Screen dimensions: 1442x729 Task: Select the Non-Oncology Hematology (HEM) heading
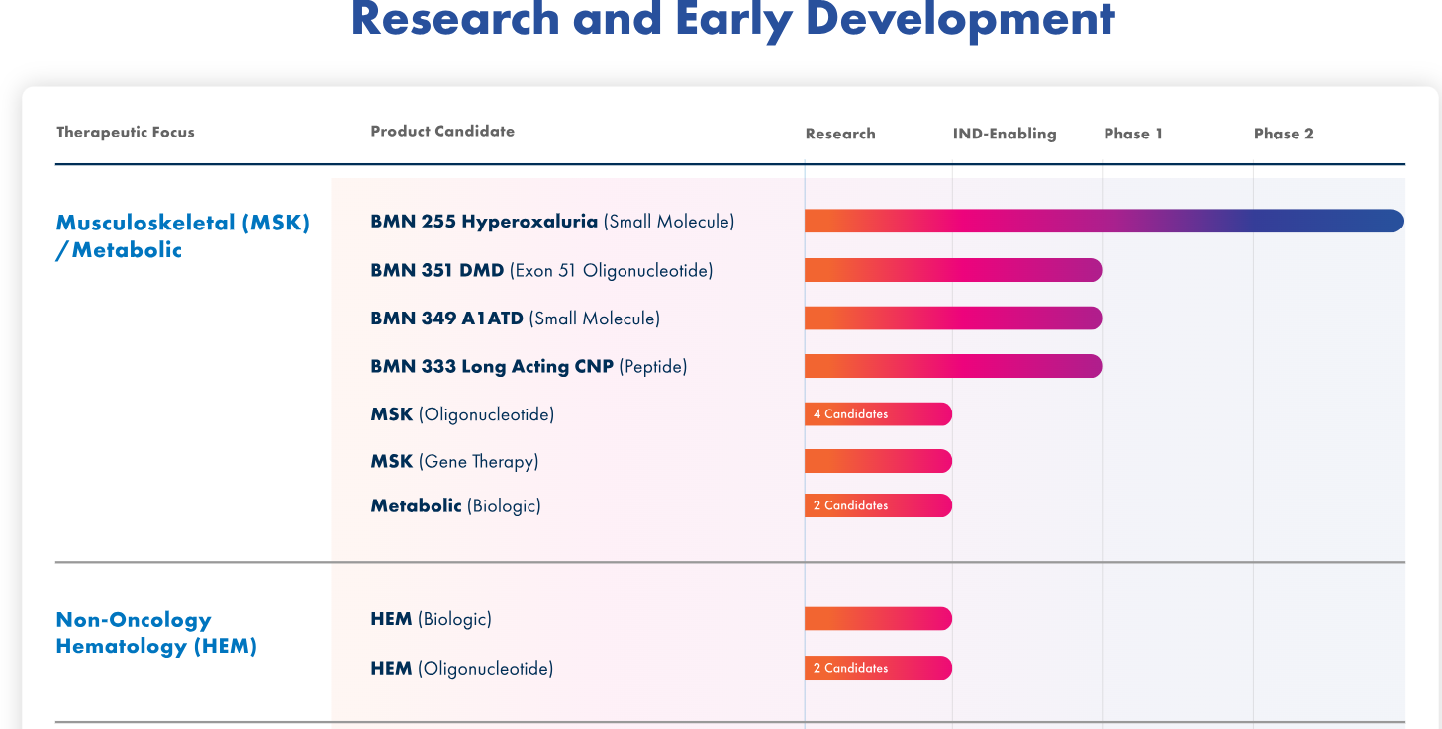(x=156, y=633)
